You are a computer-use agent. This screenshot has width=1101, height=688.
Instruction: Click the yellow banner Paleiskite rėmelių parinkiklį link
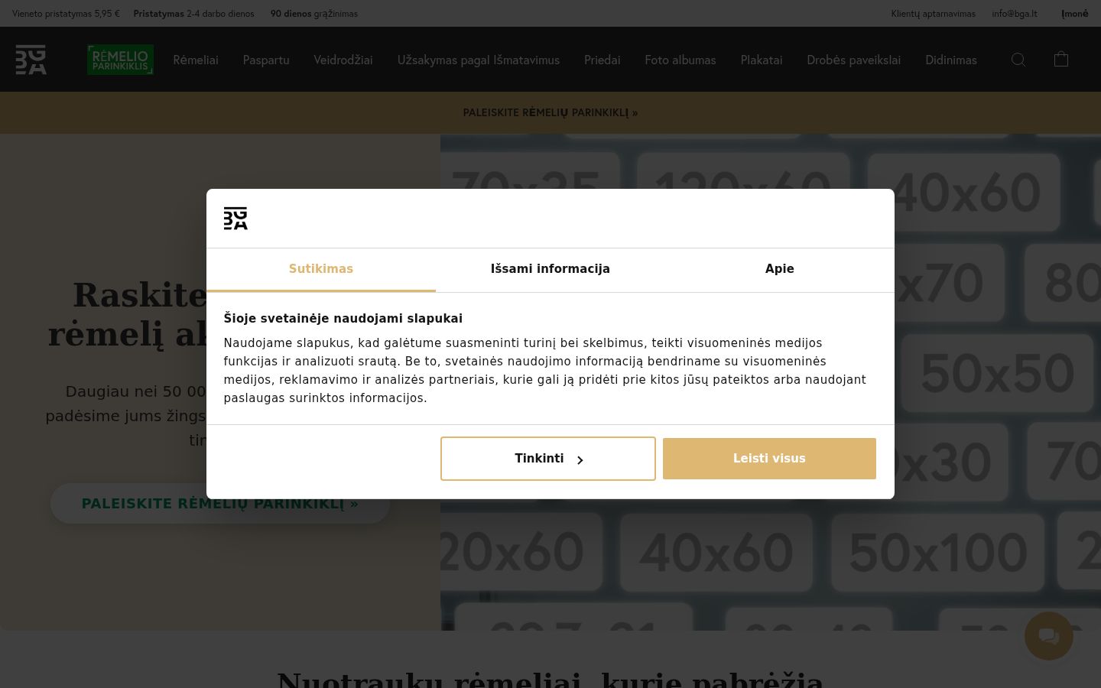pos(550,112)
